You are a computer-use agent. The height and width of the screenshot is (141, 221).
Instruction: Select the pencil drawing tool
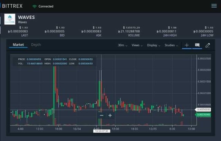click(208, 45)
